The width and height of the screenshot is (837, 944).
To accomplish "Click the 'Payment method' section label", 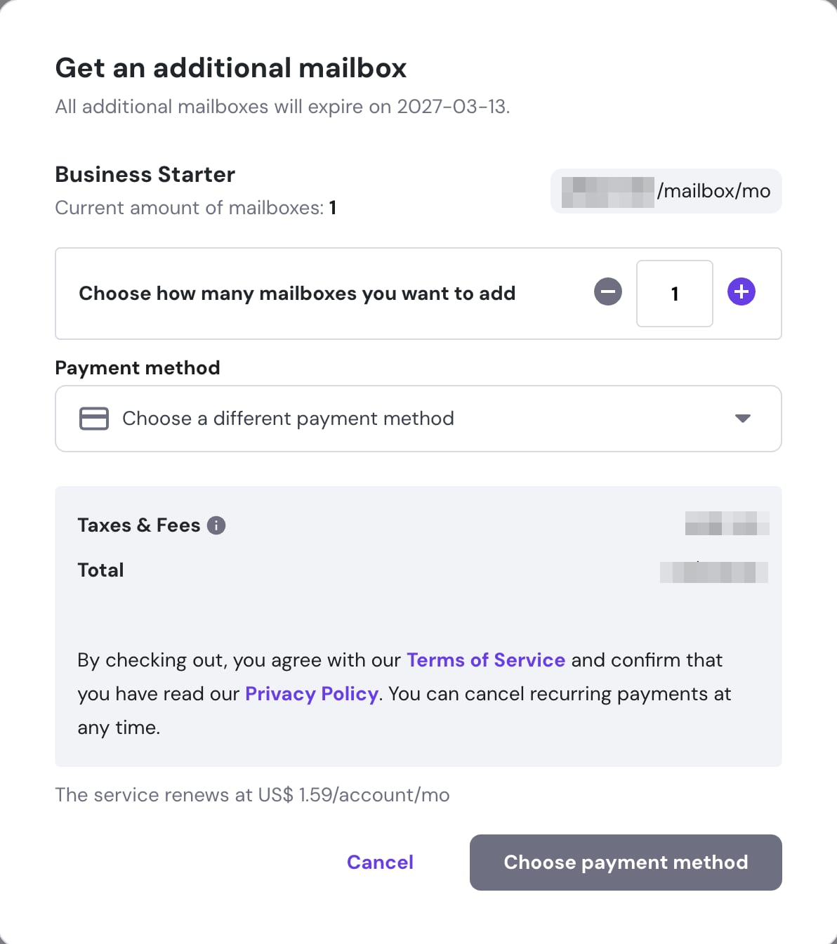I will pyautogui.click(x=138, y=368).
